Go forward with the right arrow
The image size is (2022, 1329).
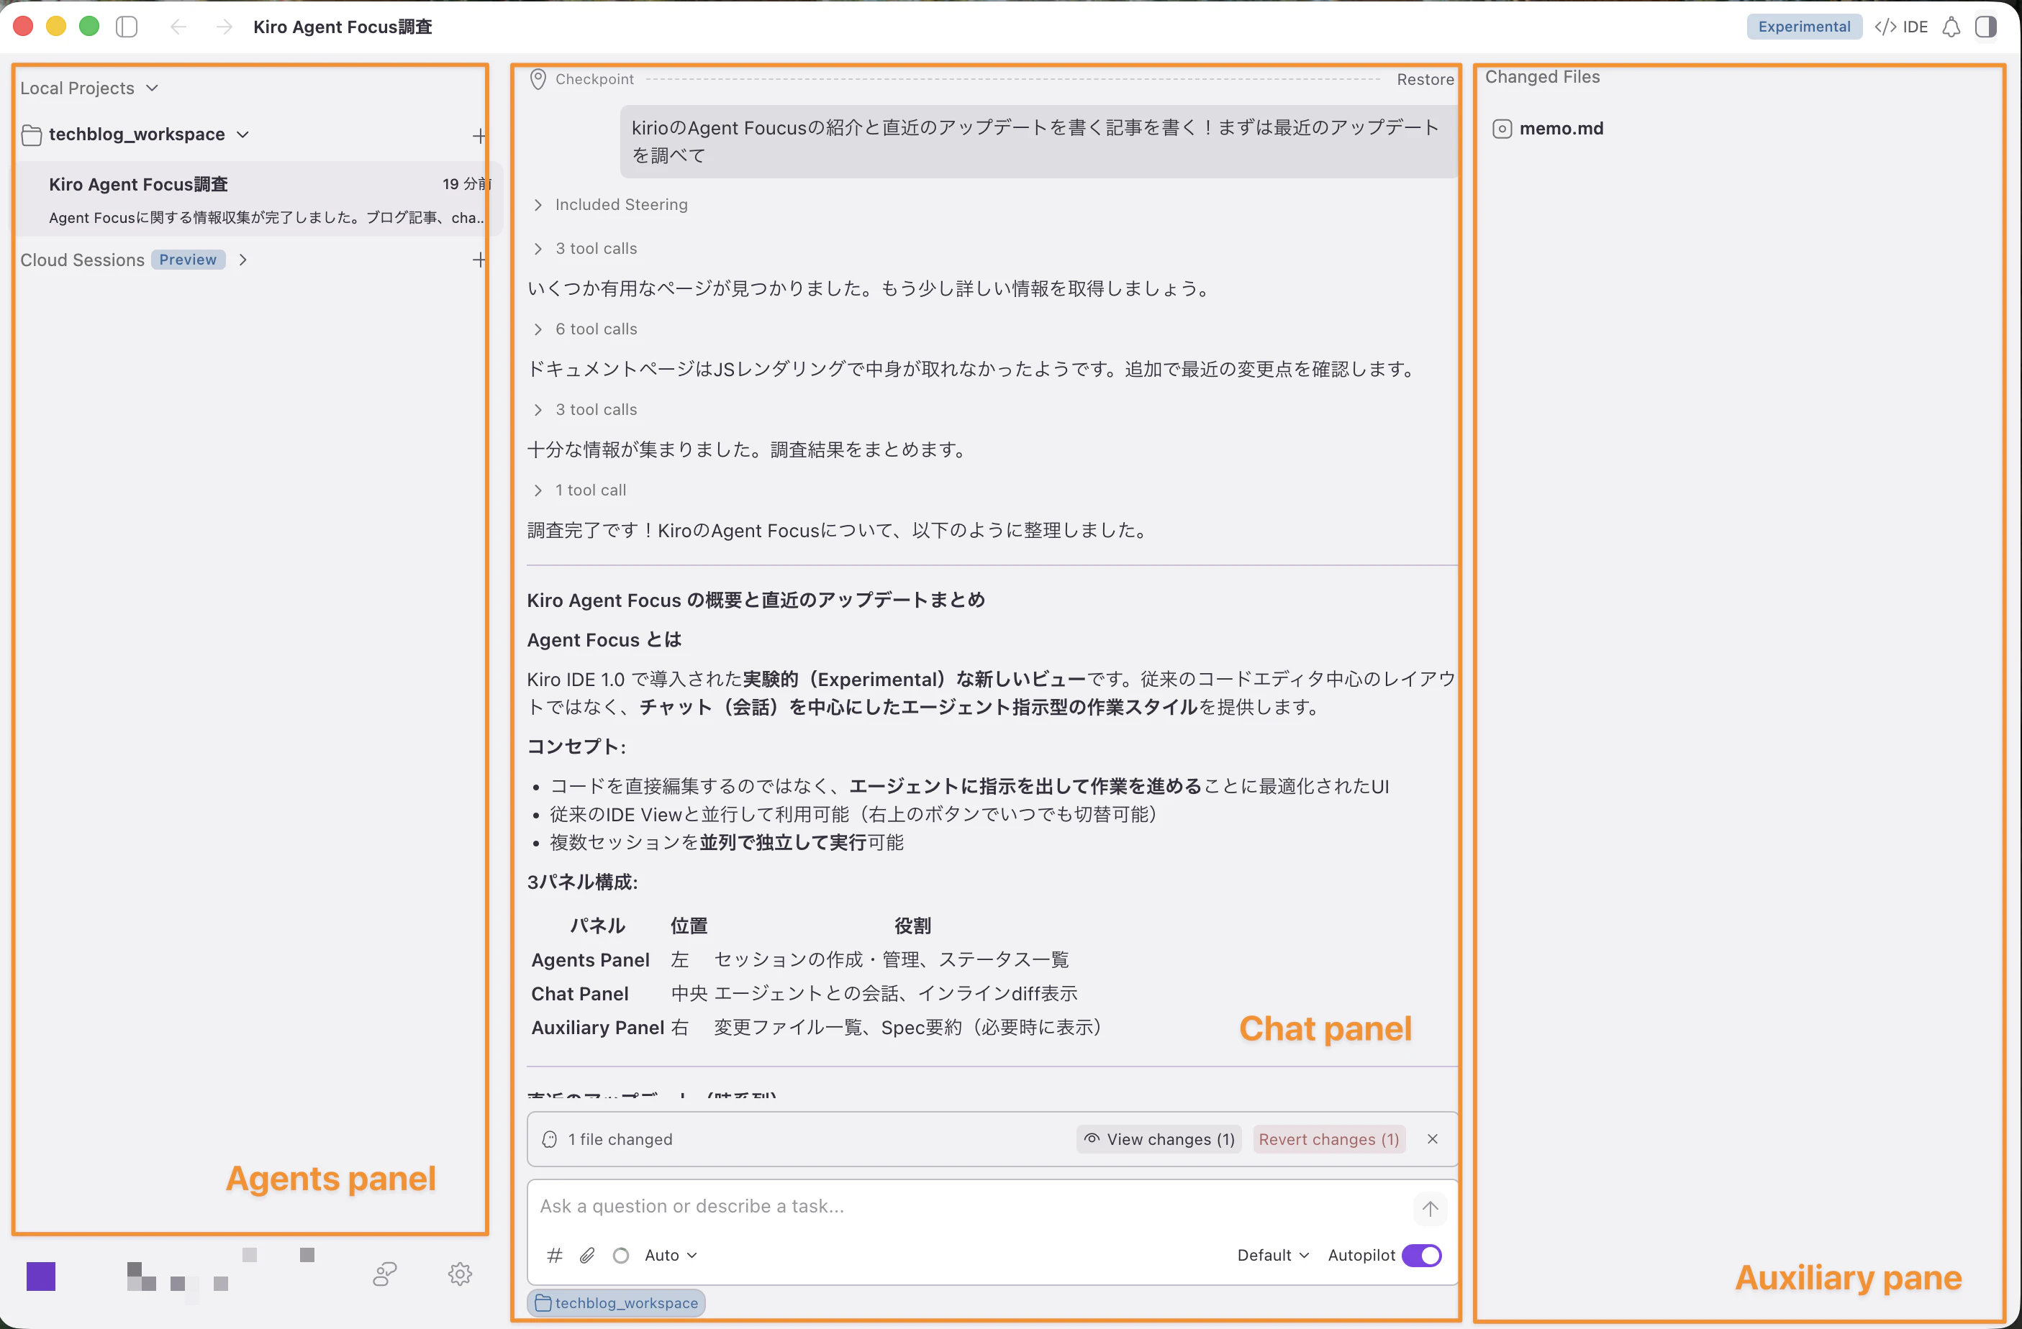(225, 27)
